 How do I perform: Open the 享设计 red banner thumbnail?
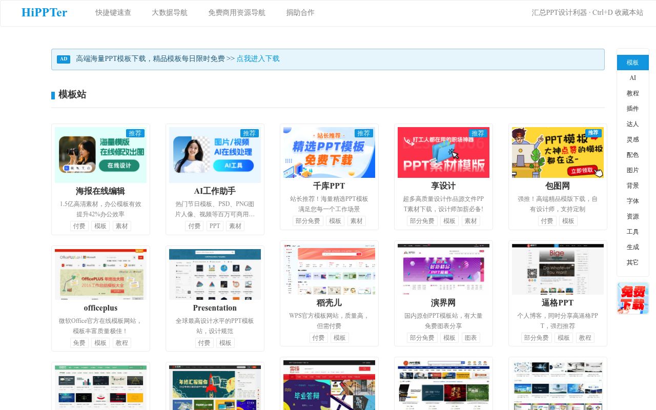click(443, 152)
